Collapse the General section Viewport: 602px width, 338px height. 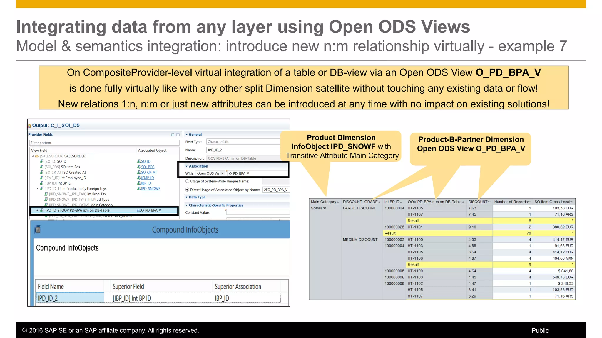[x=186, y=135]
